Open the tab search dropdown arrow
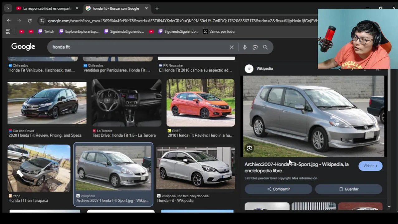Screen dimensions: 398x224 [8, 8]
